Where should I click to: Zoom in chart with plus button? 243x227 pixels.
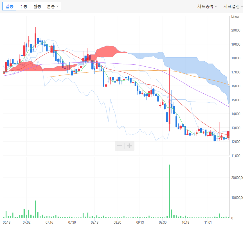[129, 146]
